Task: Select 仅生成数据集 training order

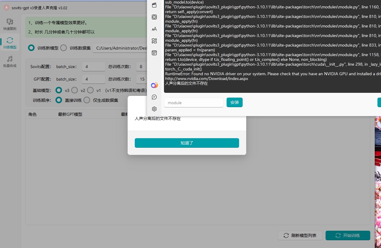Action: point(87,100)
